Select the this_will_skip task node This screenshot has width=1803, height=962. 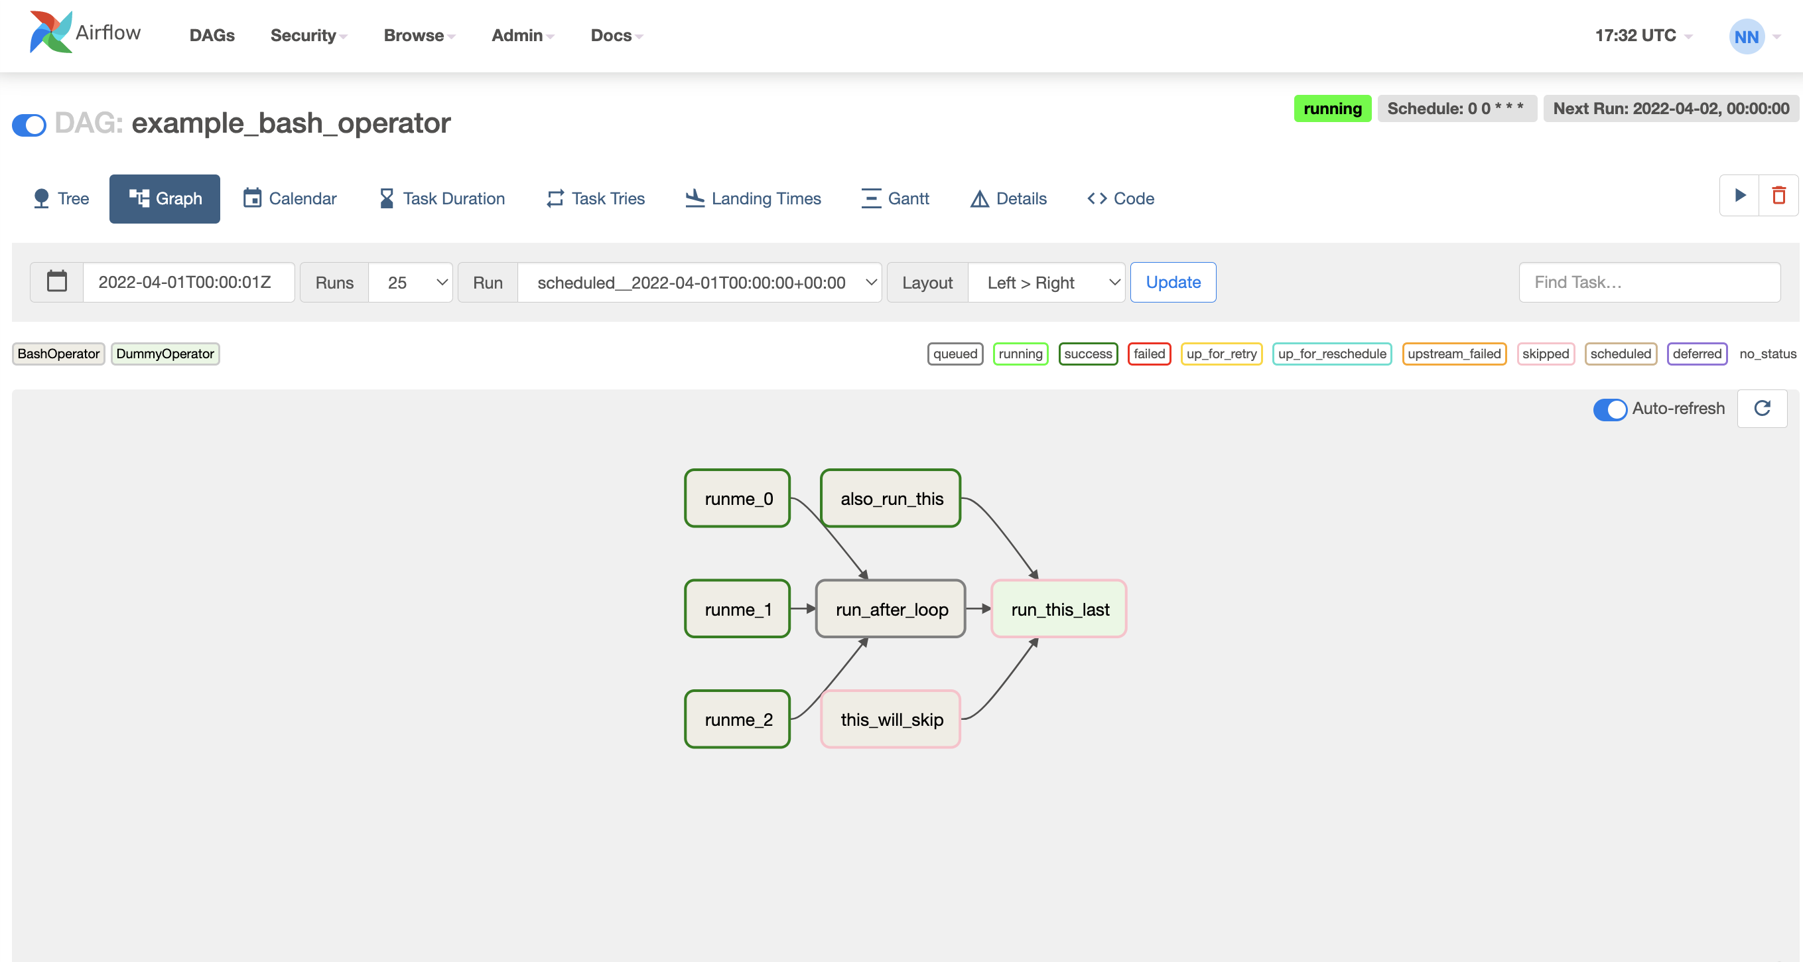point(891,719)
